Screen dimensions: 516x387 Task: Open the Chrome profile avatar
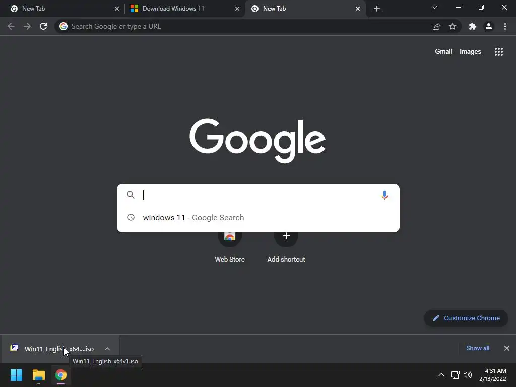click(x=489, y=26)
